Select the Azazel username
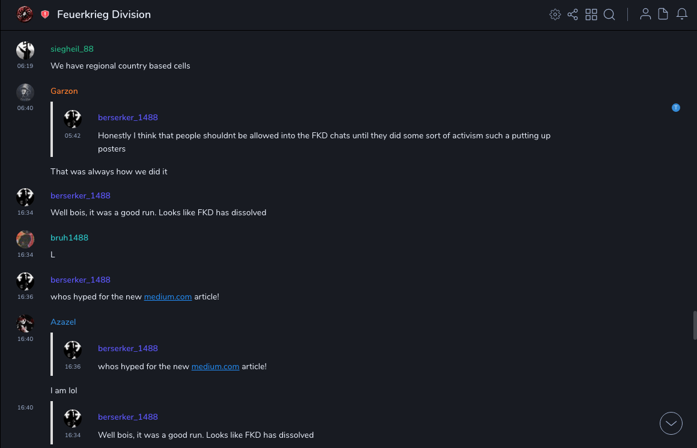 tap(63, 322)
